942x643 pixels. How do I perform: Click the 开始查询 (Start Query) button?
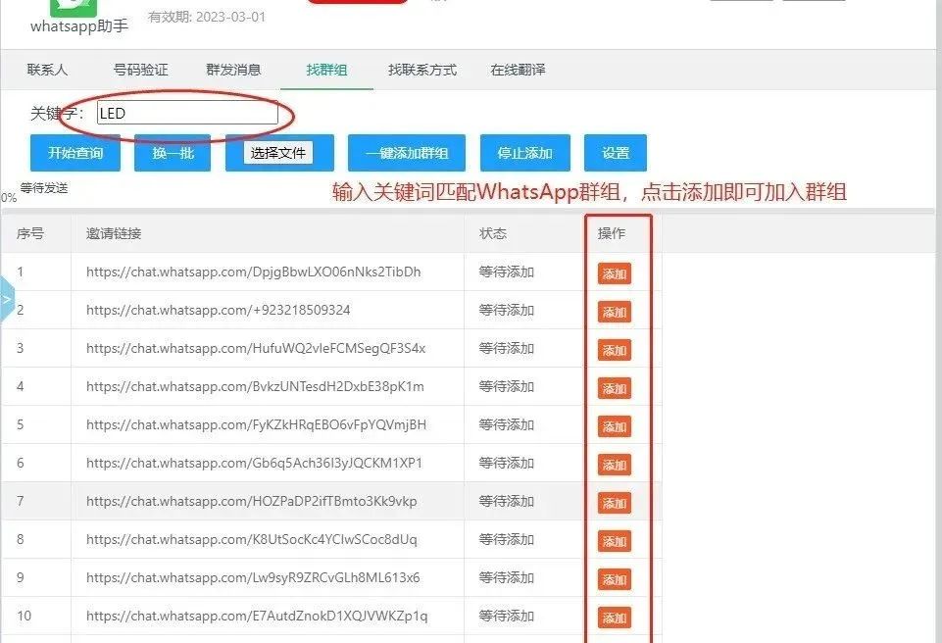pos(74,153)
